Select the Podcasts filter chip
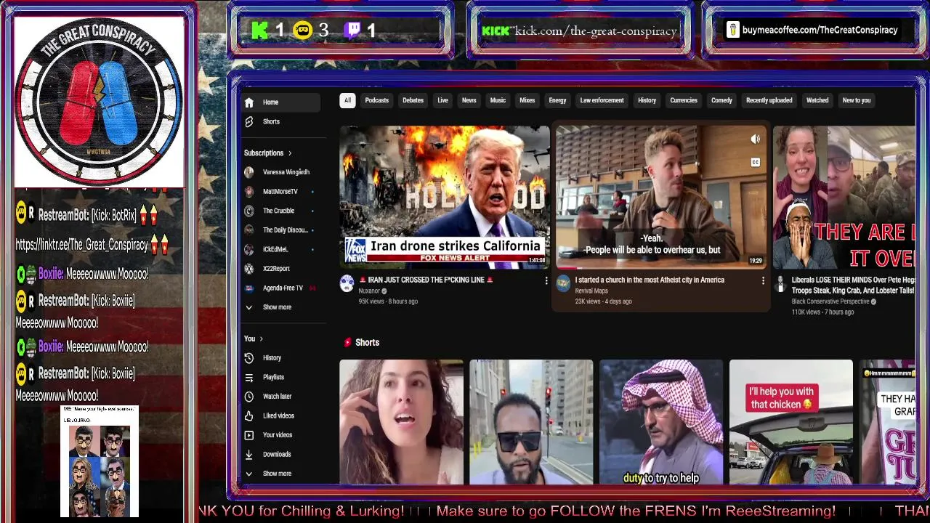Screen dimensions: 930x523 pos(376,100)
